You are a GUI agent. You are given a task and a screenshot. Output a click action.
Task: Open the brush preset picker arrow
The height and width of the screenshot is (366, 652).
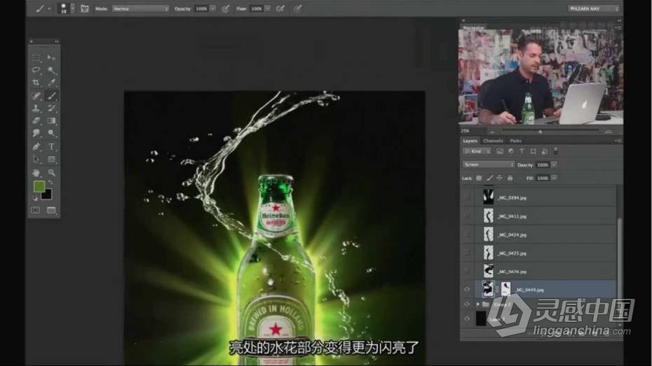coord(73,8)
